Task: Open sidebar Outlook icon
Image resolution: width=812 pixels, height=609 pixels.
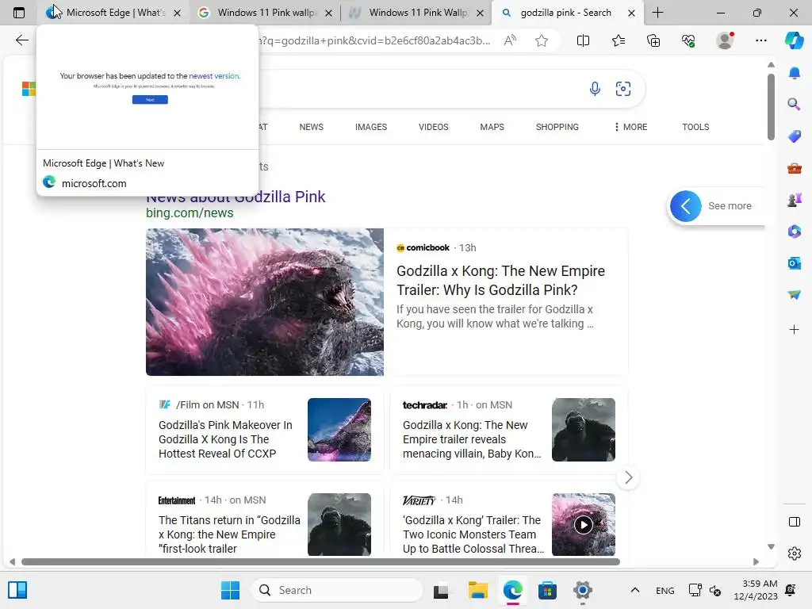Action: coord(794,263)
